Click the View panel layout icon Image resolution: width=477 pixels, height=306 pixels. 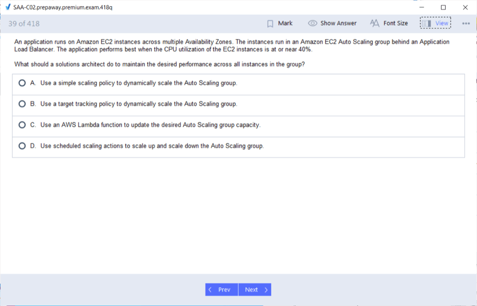[x=426, y=23]
